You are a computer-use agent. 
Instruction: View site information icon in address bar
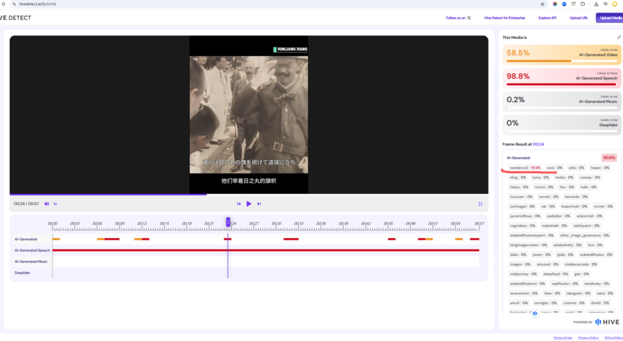(14, 4)
